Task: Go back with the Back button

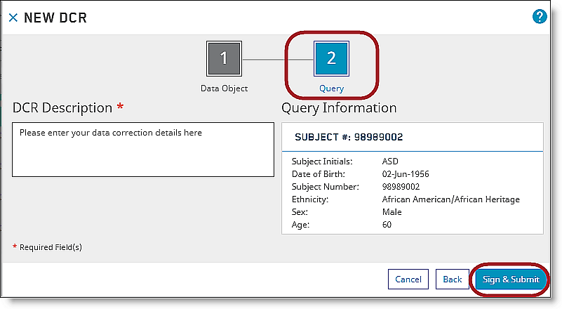Action: [x=453, y=280]
